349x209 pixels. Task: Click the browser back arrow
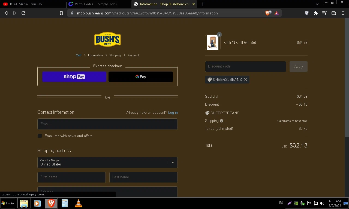(x=6, y=13)
